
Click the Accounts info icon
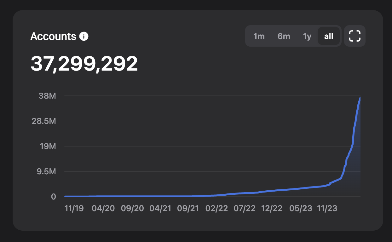84,36
